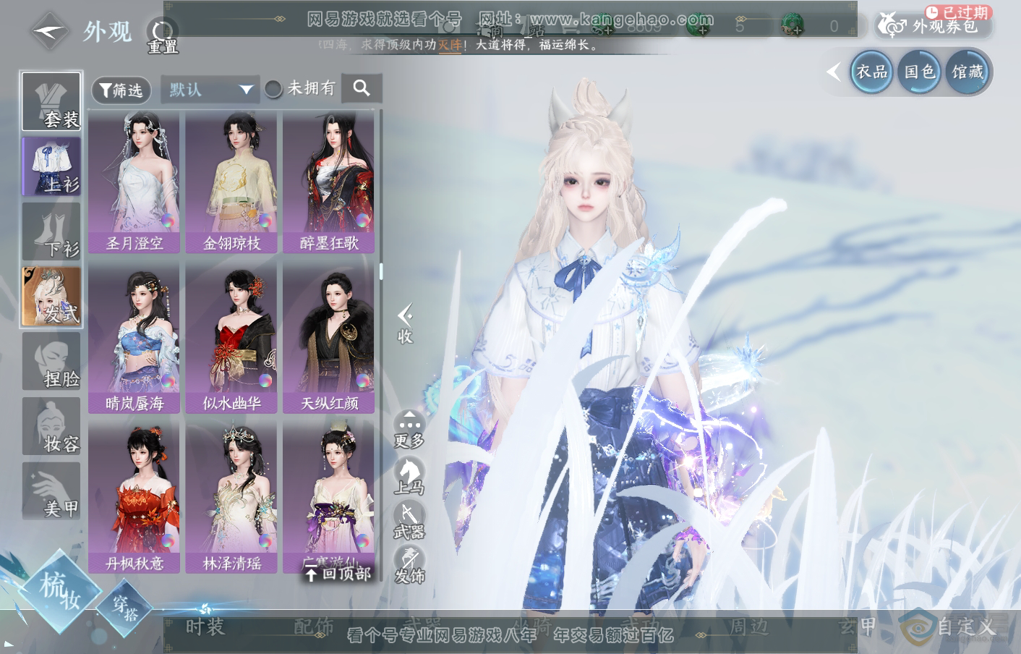Open the 捏脸 face sculpt category
The width and height of the screenshot is (1021, 654).
pyautogui.click(x=51, y=362)
